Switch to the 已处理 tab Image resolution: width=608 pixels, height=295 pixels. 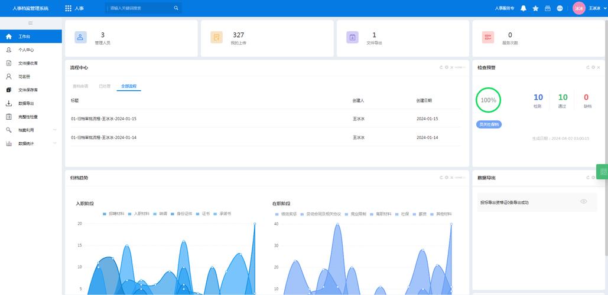105,86
